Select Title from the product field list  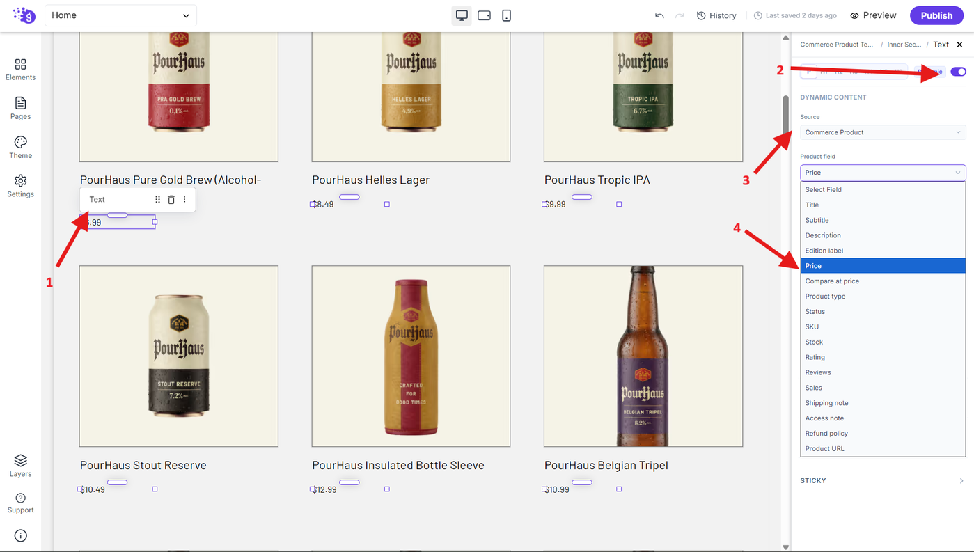[883, 205]
